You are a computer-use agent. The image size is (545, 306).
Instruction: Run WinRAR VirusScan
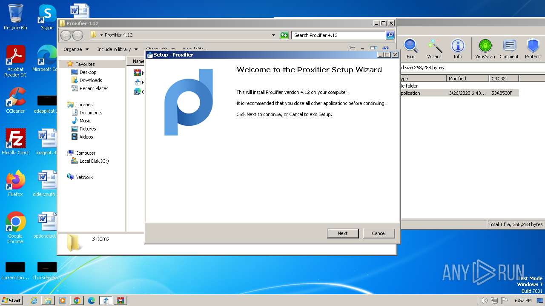[485, 48]
